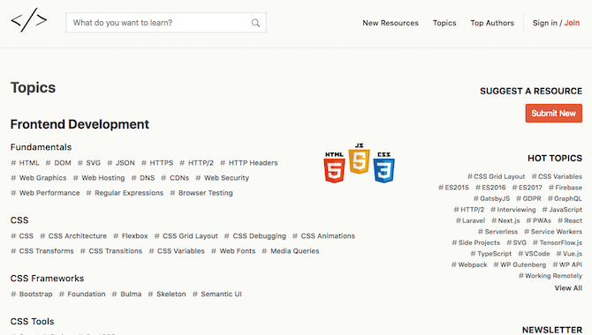The width and height of the screenshot is (592, 335).
Task: Select GraphQL in Hot Topics
Action: coord(565,198)
